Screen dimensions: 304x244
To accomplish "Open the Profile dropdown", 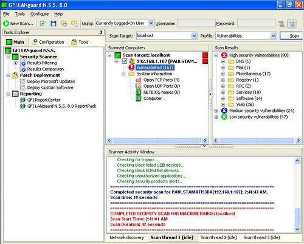I will 273,36.
